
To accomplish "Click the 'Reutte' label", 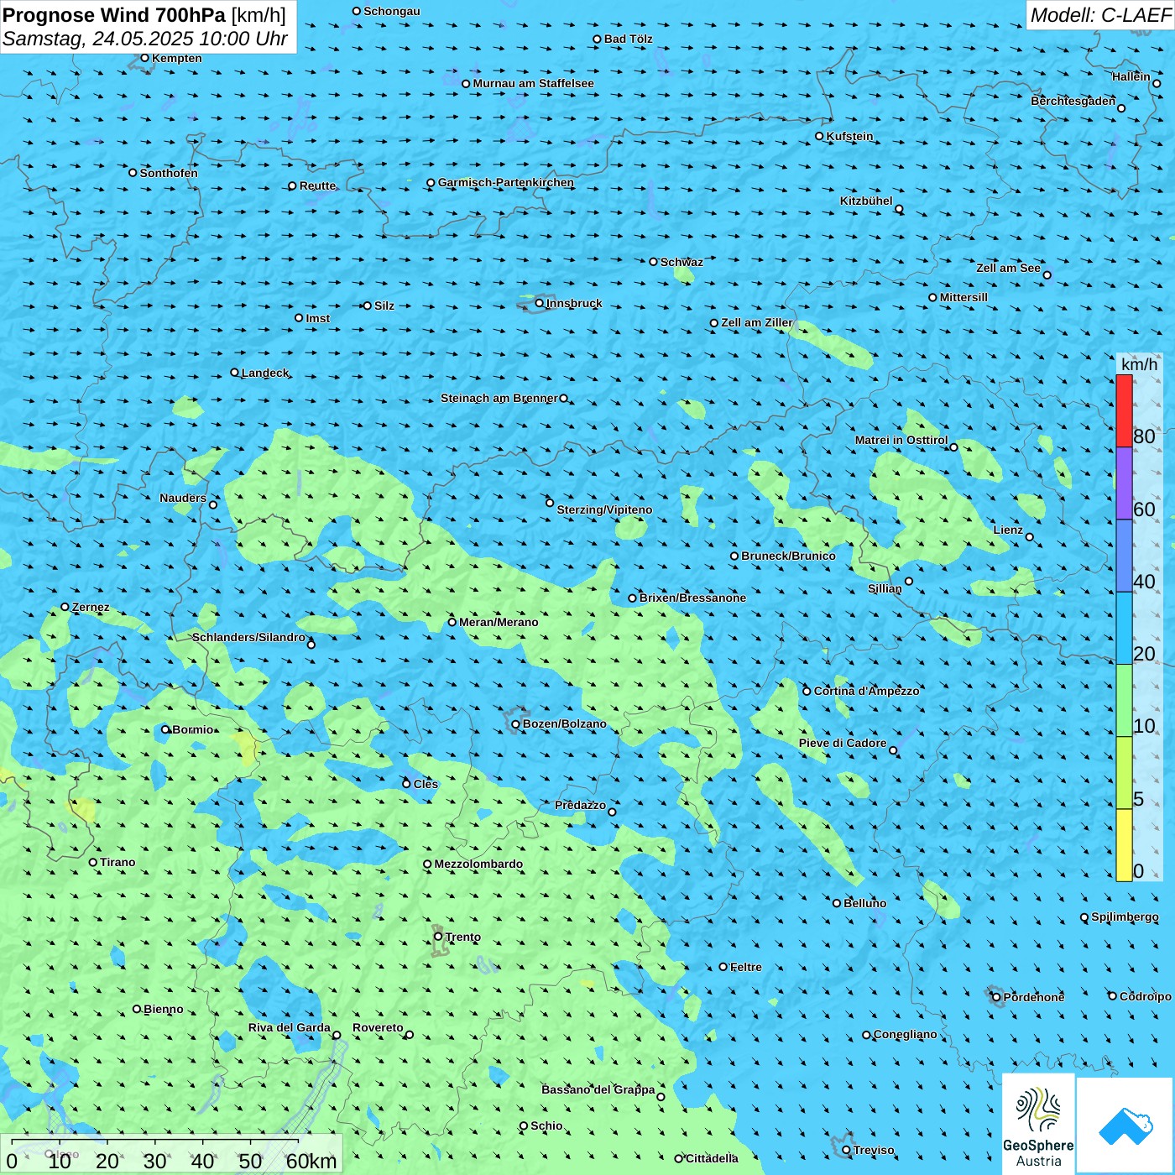I will point(317,185).
